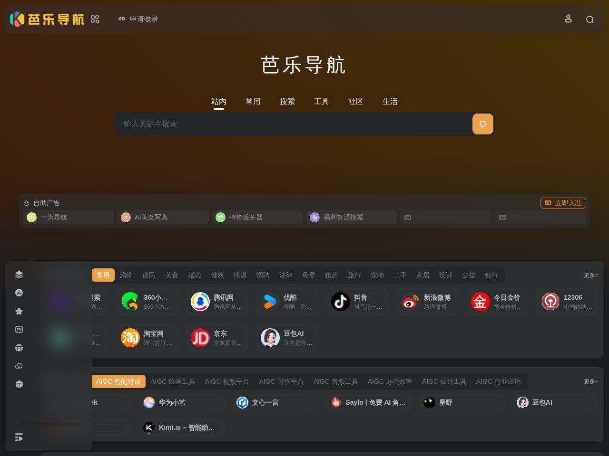The width and height of the screenshot is (609, 456).
Task: Click the globe icon in left sidebar
Action: 19,348
